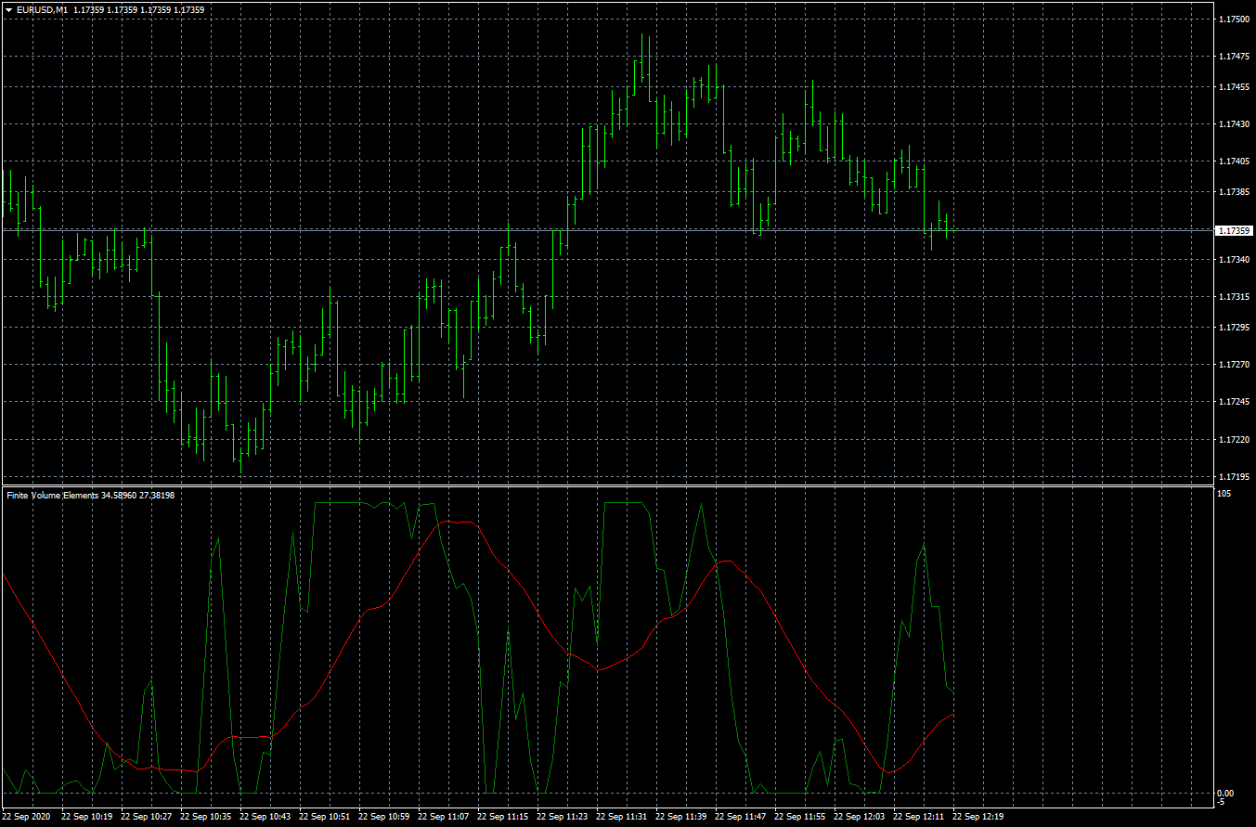Click the 22 Sep 10:51 time label

[325, 817]
